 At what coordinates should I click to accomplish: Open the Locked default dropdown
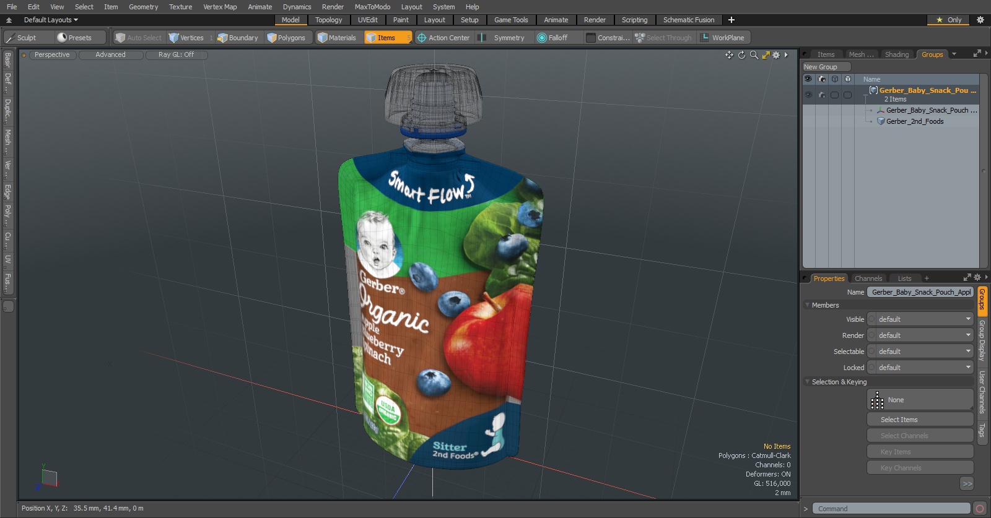point(920,368)
